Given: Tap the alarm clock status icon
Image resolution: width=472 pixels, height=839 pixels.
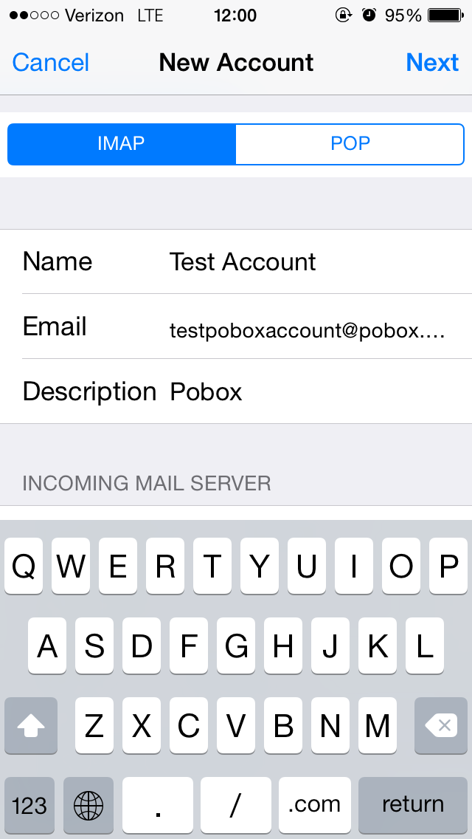Looking at the screenshot, I should pyautogui.click(x=369, y=16).
